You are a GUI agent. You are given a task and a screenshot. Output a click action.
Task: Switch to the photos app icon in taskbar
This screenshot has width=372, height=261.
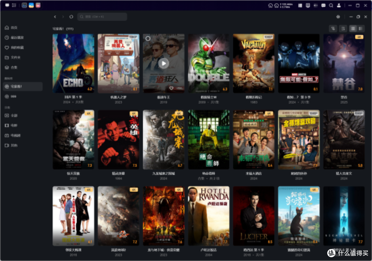[31, 5]
